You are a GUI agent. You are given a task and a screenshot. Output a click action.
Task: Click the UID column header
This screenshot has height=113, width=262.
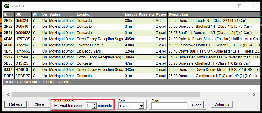click(x=23, y=14)
